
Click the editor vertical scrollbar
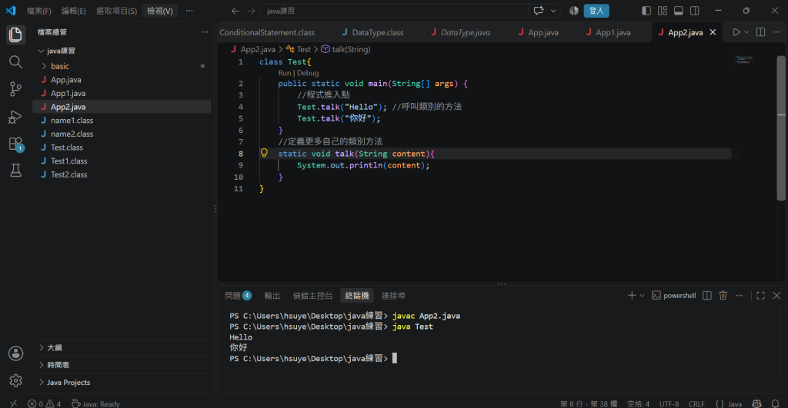coord(781,128)
